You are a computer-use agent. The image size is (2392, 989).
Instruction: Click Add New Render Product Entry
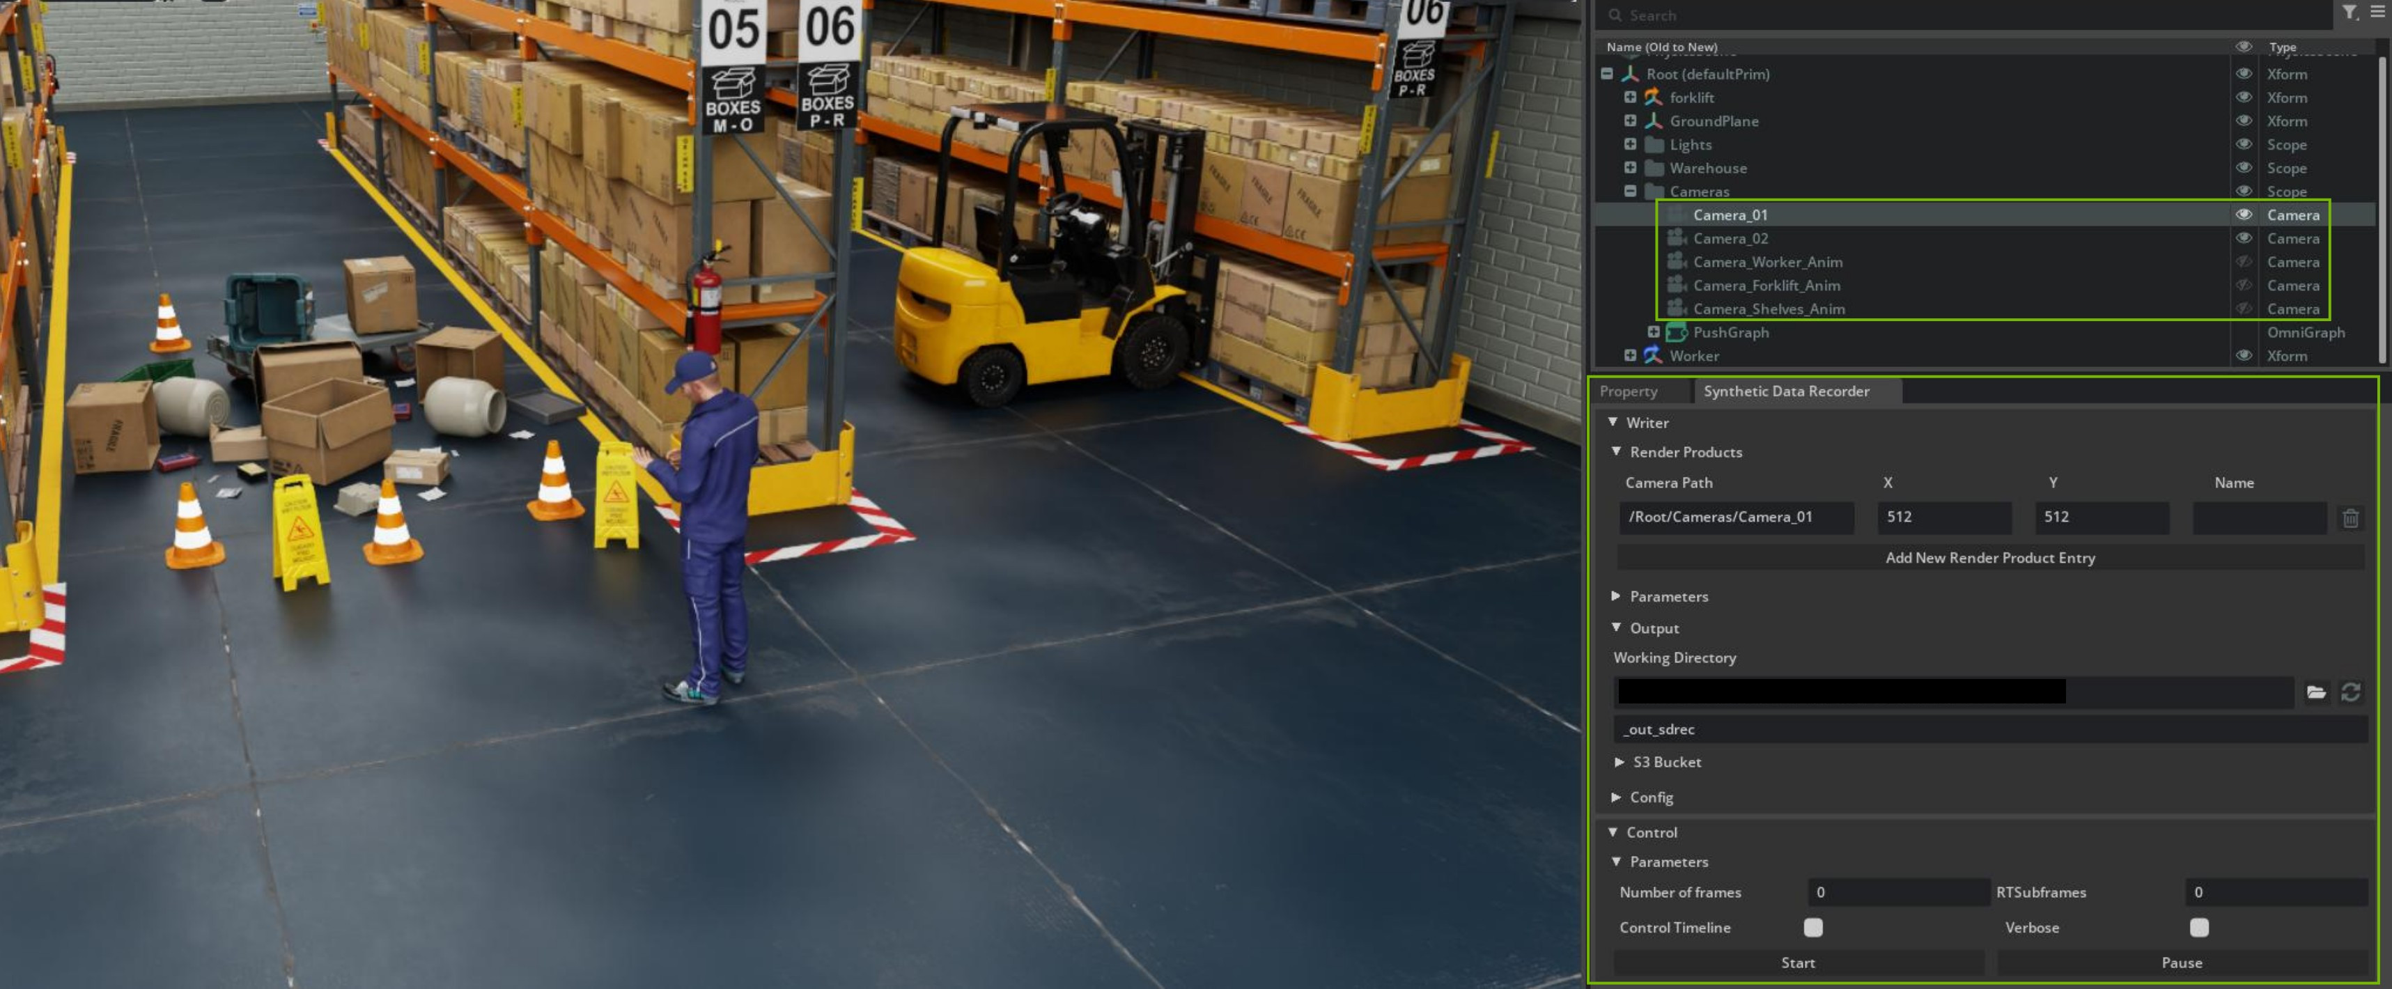(1989, 557)
